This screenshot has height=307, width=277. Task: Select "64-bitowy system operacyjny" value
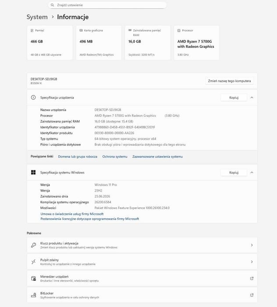pyautogui.click(x=125, y=139)
